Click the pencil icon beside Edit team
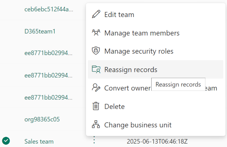The width and height of the screenshot is (227, 147). [x=96, y=14]
